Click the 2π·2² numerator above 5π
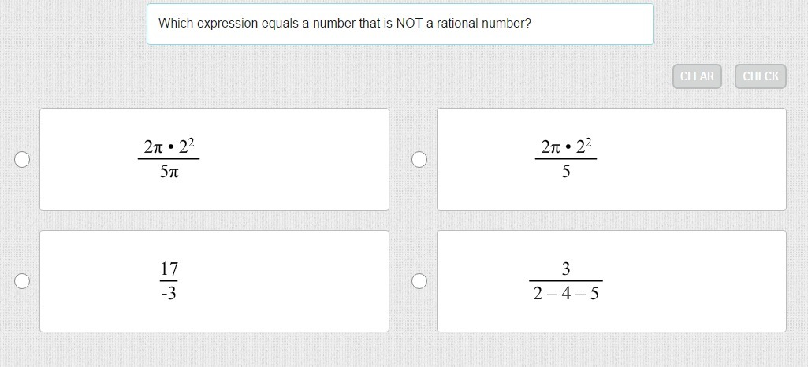Screen dimensions: 808x367 pos(169,147)
